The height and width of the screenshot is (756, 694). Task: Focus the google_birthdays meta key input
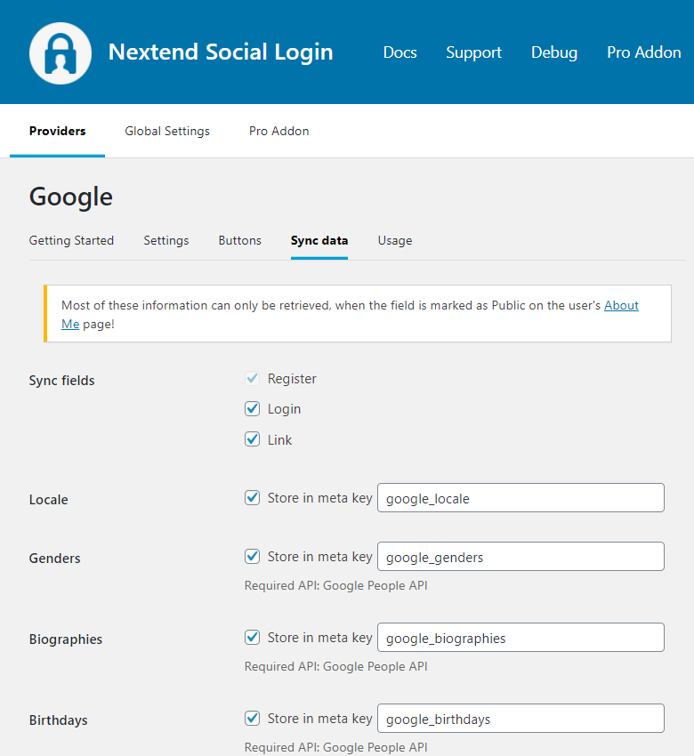pyautogui.click(x=520, y=719)
